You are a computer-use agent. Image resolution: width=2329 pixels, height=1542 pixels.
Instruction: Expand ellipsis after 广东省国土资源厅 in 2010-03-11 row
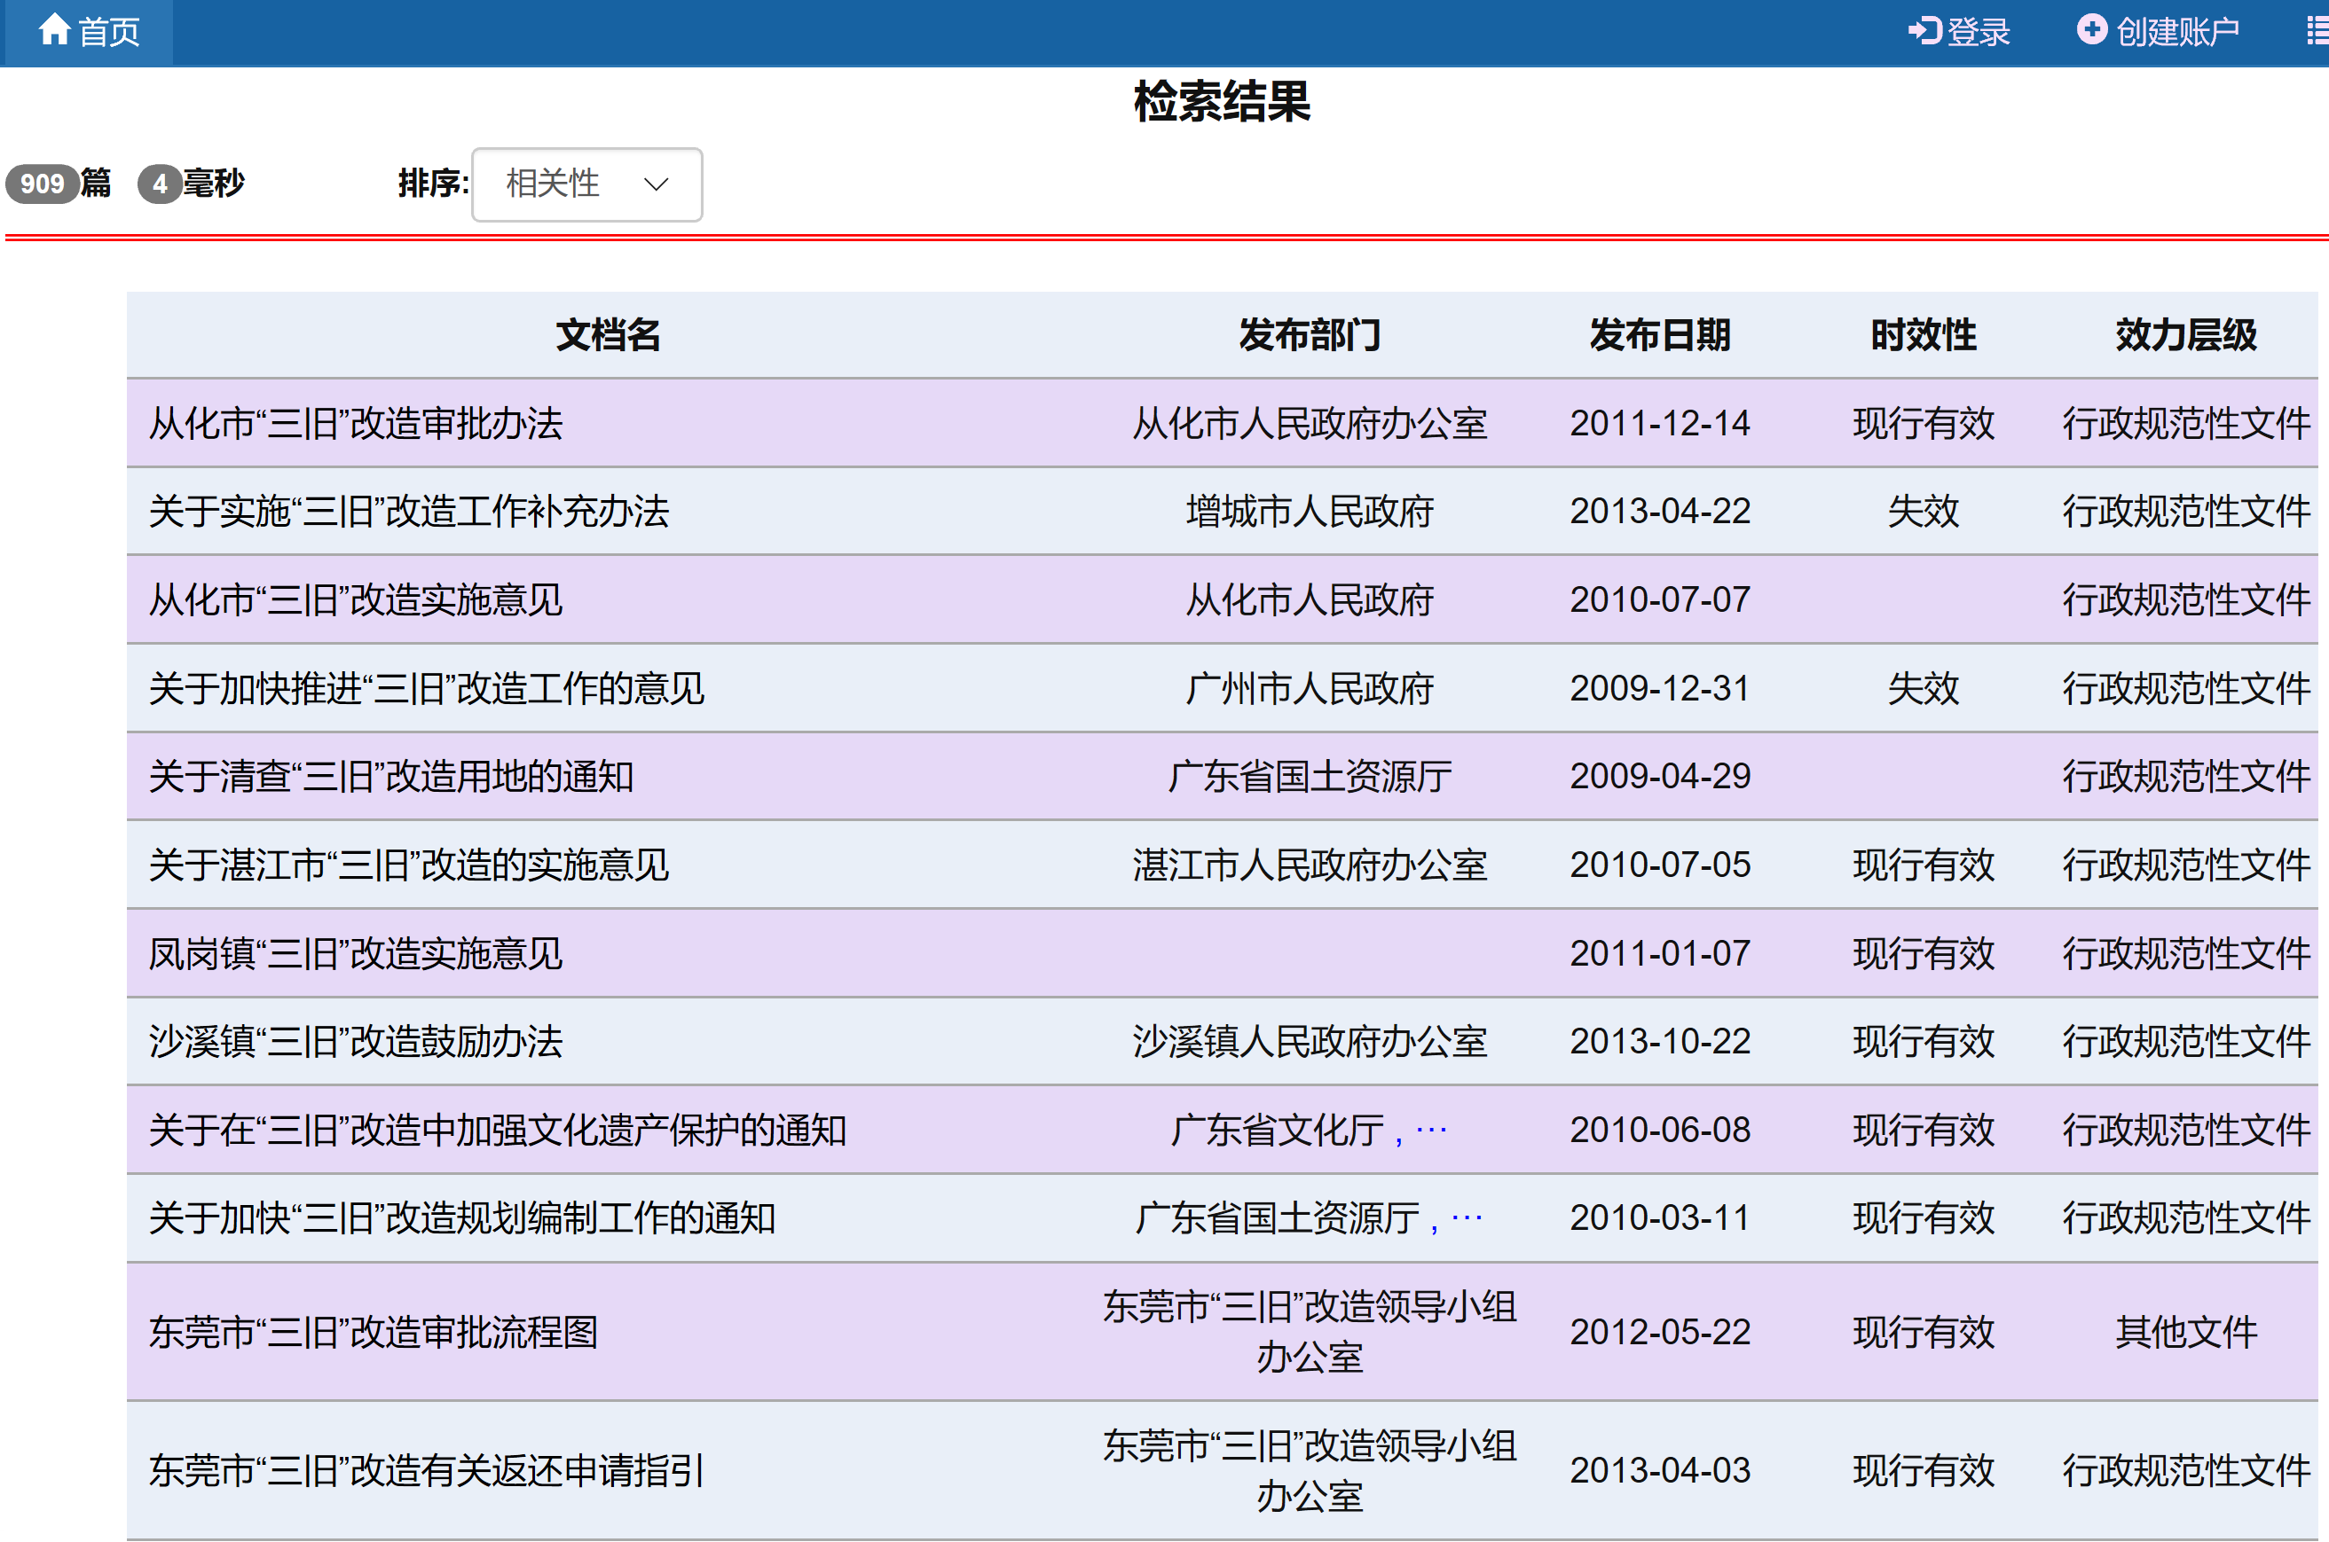point(1466,1219)
